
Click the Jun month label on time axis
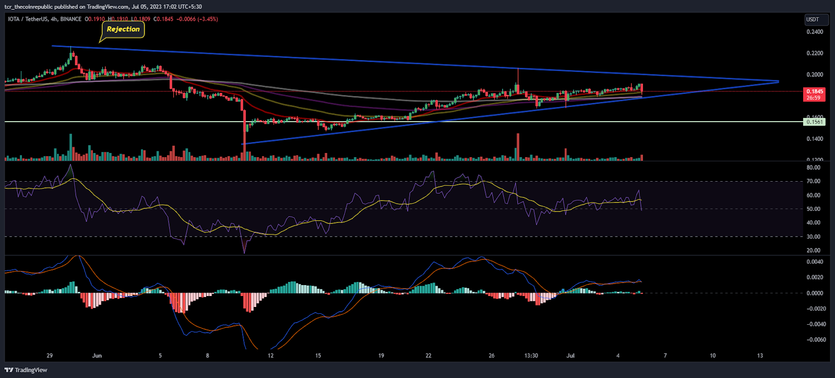coord(97,356)
